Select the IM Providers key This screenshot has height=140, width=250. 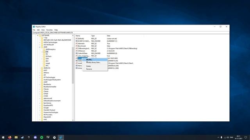coord(48,115)
